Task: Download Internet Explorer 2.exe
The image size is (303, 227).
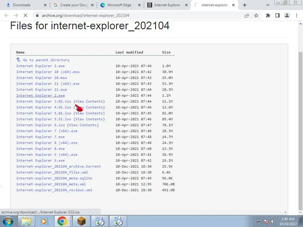Action: point(40,95)
